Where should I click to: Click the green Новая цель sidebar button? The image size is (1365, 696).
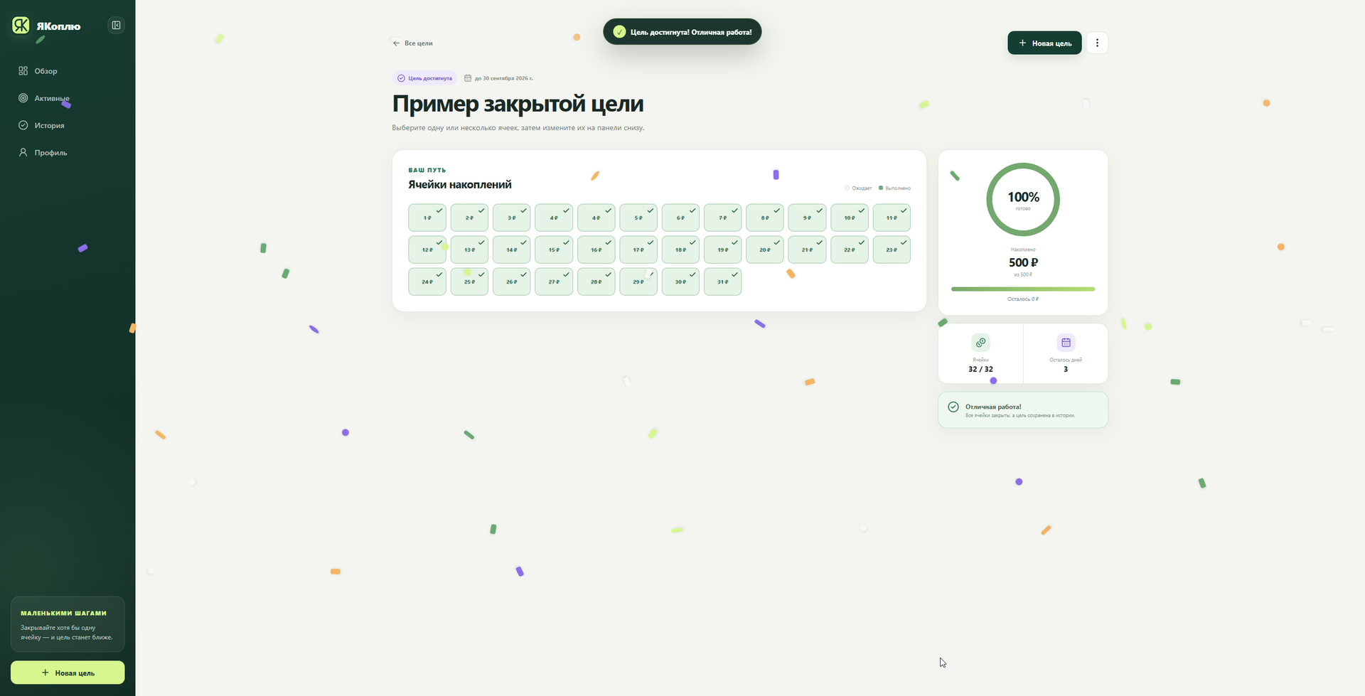(68, 673)
